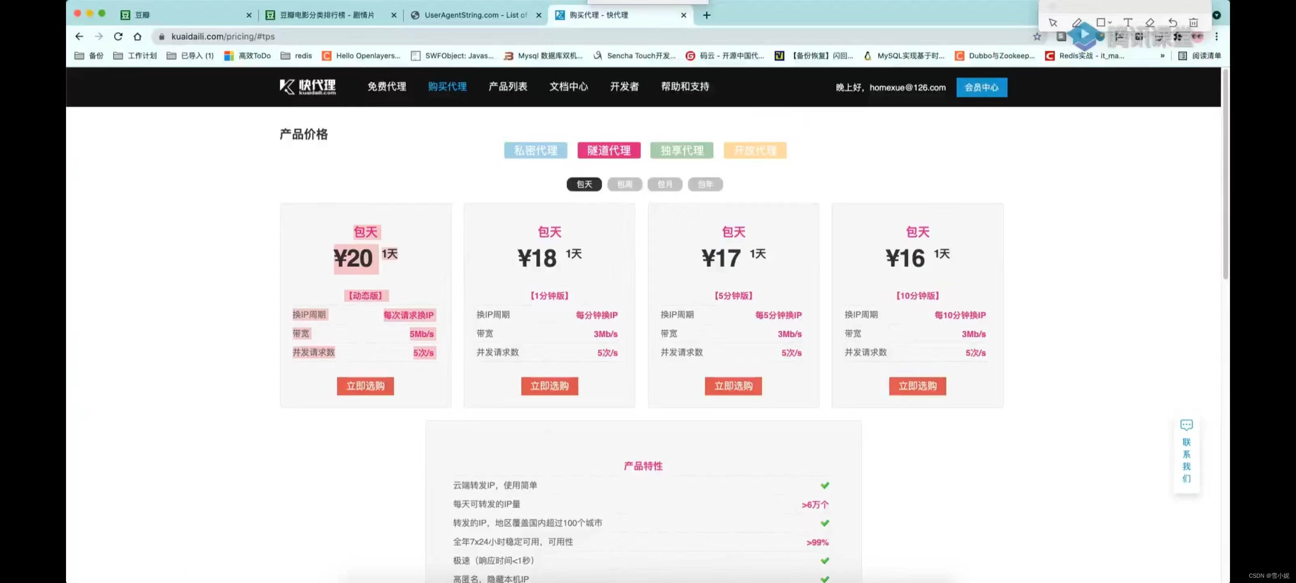
Task: Click the undo icon in the annotation toolbar
Action: (x=1173, y=23)
